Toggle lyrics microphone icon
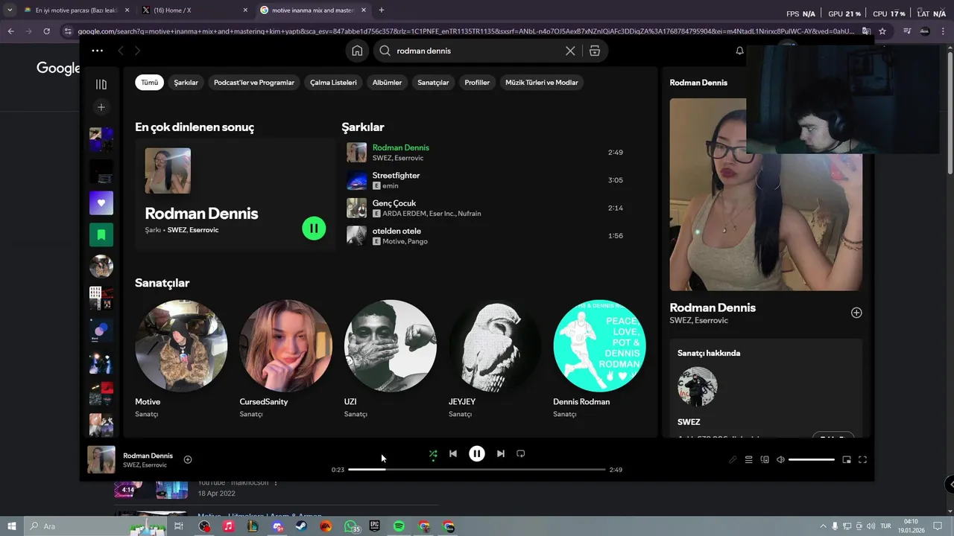This screenshot has width=954, height=536. pyautogui.click(x=733, y=459)
